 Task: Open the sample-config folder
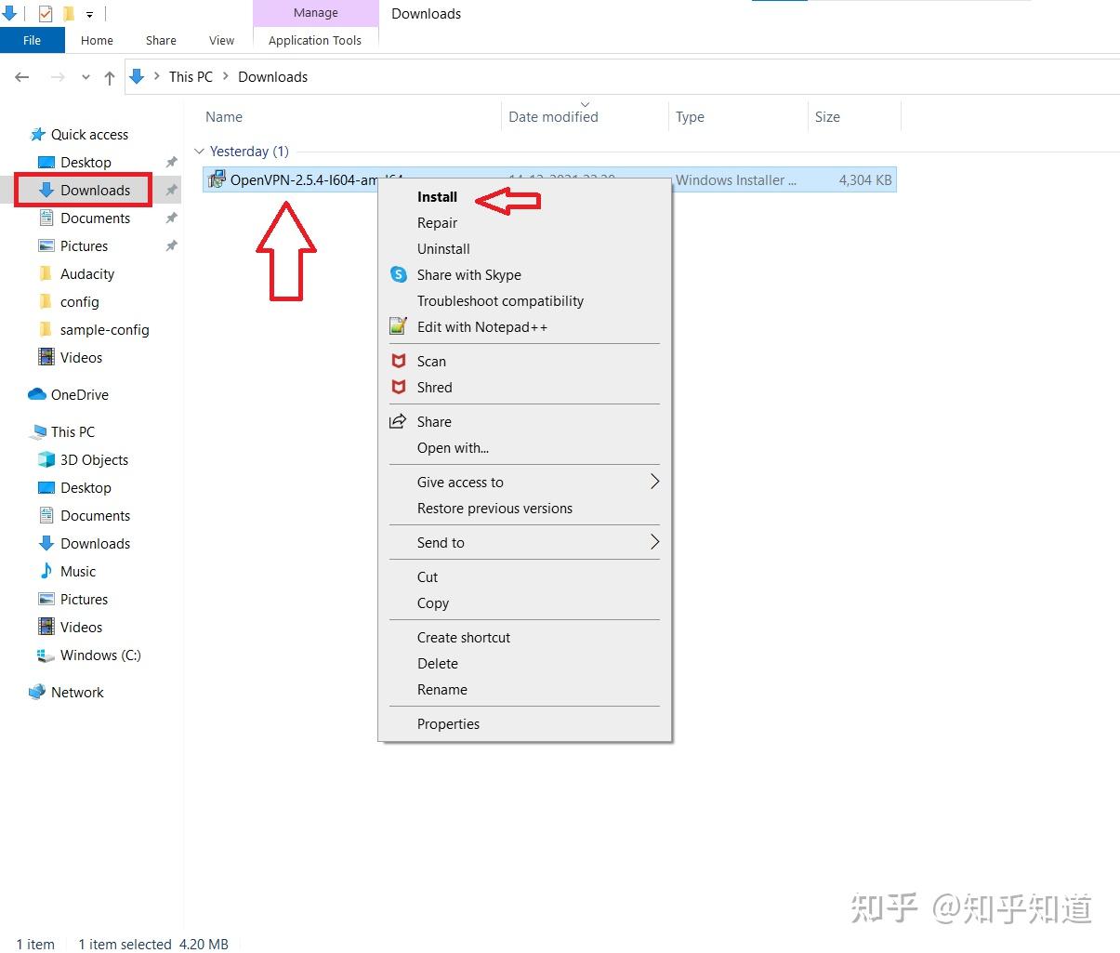104,330
